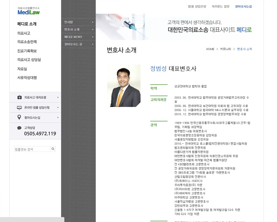
Task: Open 진료기록확보 menu item
Action: [27, 51]
